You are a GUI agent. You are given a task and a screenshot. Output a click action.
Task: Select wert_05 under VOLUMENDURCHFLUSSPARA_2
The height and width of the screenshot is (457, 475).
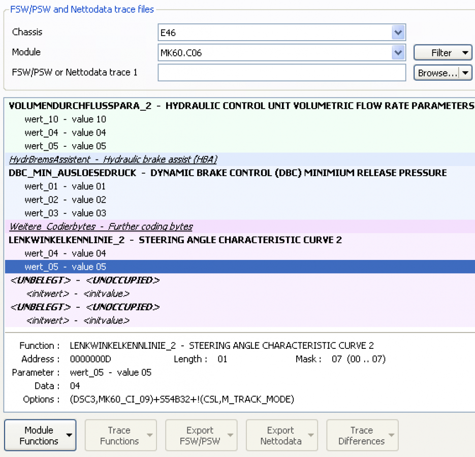(65, 146)
